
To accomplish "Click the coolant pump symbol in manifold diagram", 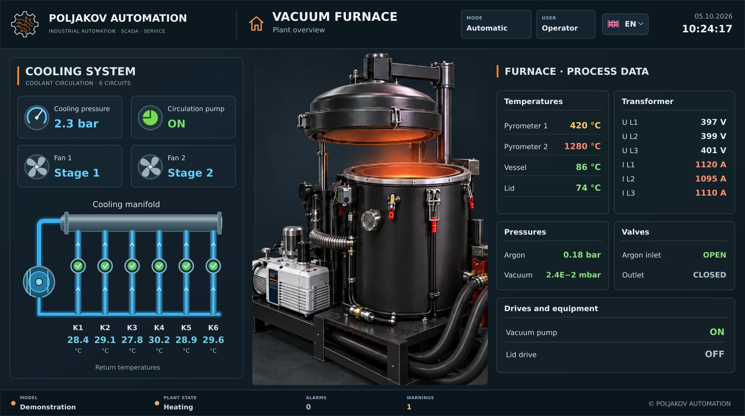I will click(x=39, y=282).
